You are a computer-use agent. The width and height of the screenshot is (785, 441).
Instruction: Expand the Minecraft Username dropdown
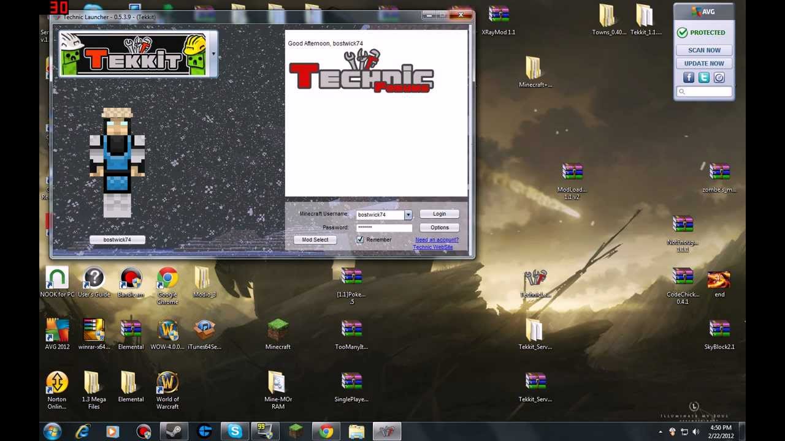(x=408, y=215)
